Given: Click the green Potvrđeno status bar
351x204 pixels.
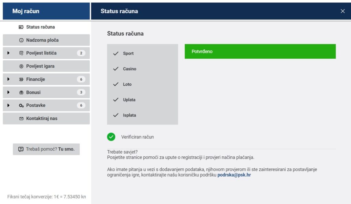Looking at the screenshot, I should (260, 51).
